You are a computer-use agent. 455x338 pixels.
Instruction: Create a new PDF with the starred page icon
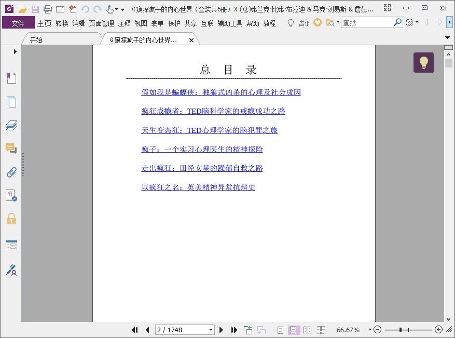pyautogui.click(x=73, y=9)
